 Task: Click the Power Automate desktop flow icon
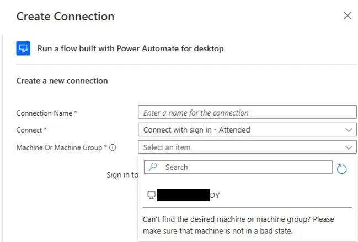pos(24,48)
